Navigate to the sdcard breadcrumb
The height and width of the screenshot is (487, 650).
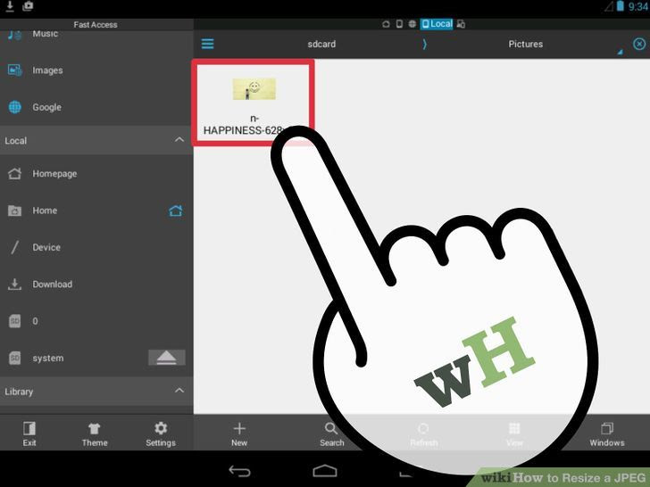[321, 44]
